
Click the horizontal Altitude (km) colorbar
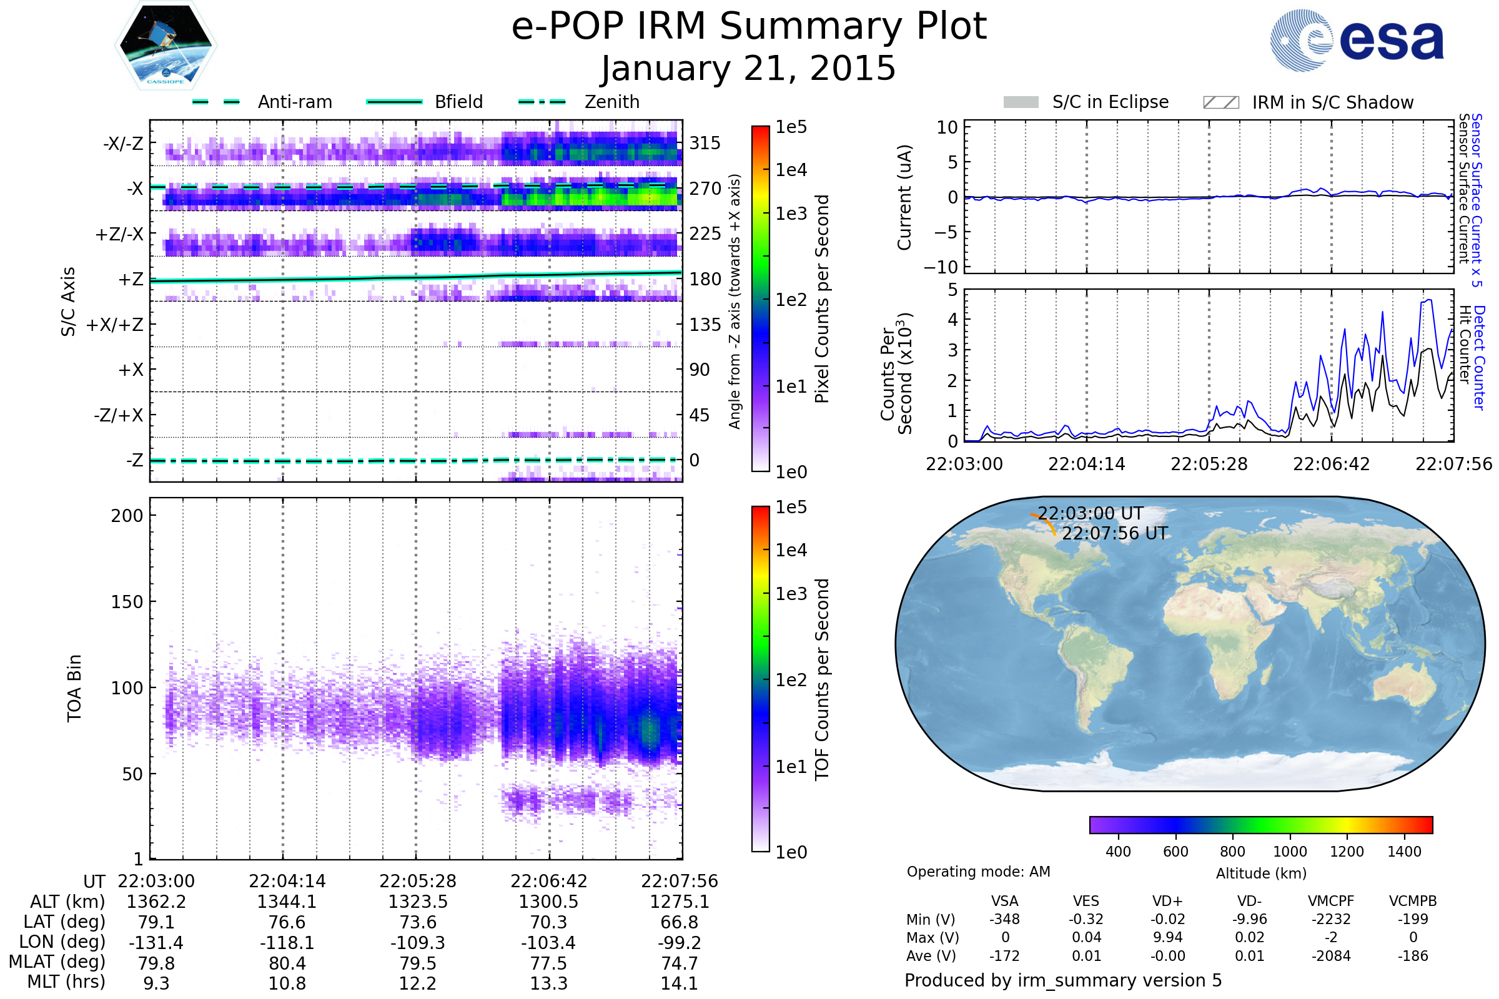pos(1260,825)
